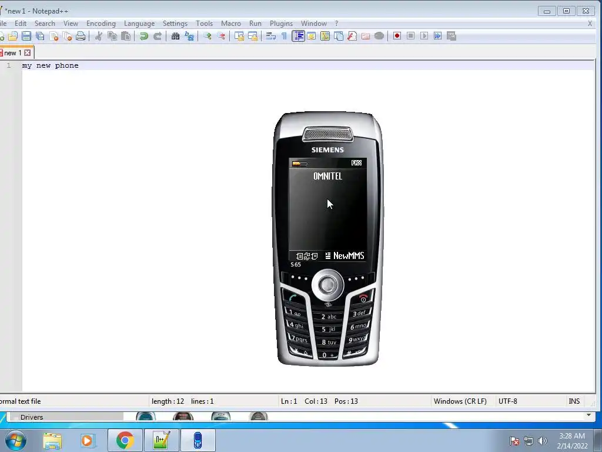Screen dimensions: 602x452
Task: Click the Folder as Workspace icon
Action: coord(366,36)
